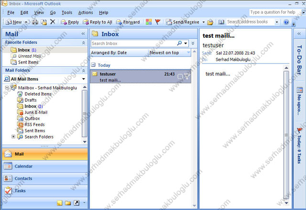The height and width of the screenshot is (210, 306).
Task: Open the Send/Receive dropdown arrow
Action: pos(204,22)
